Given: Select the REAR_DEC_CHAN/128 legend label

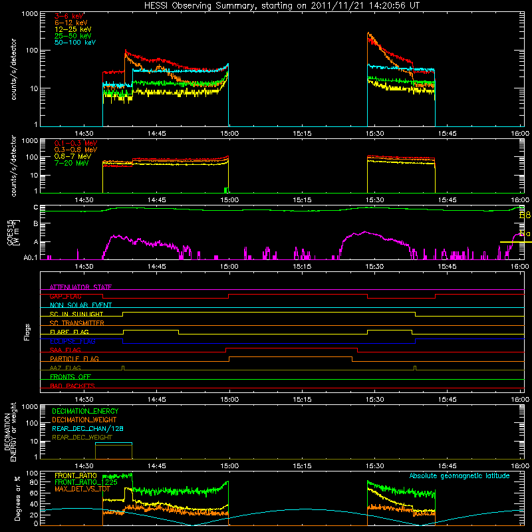Looking at the screenshot, I should click(88, 428).
